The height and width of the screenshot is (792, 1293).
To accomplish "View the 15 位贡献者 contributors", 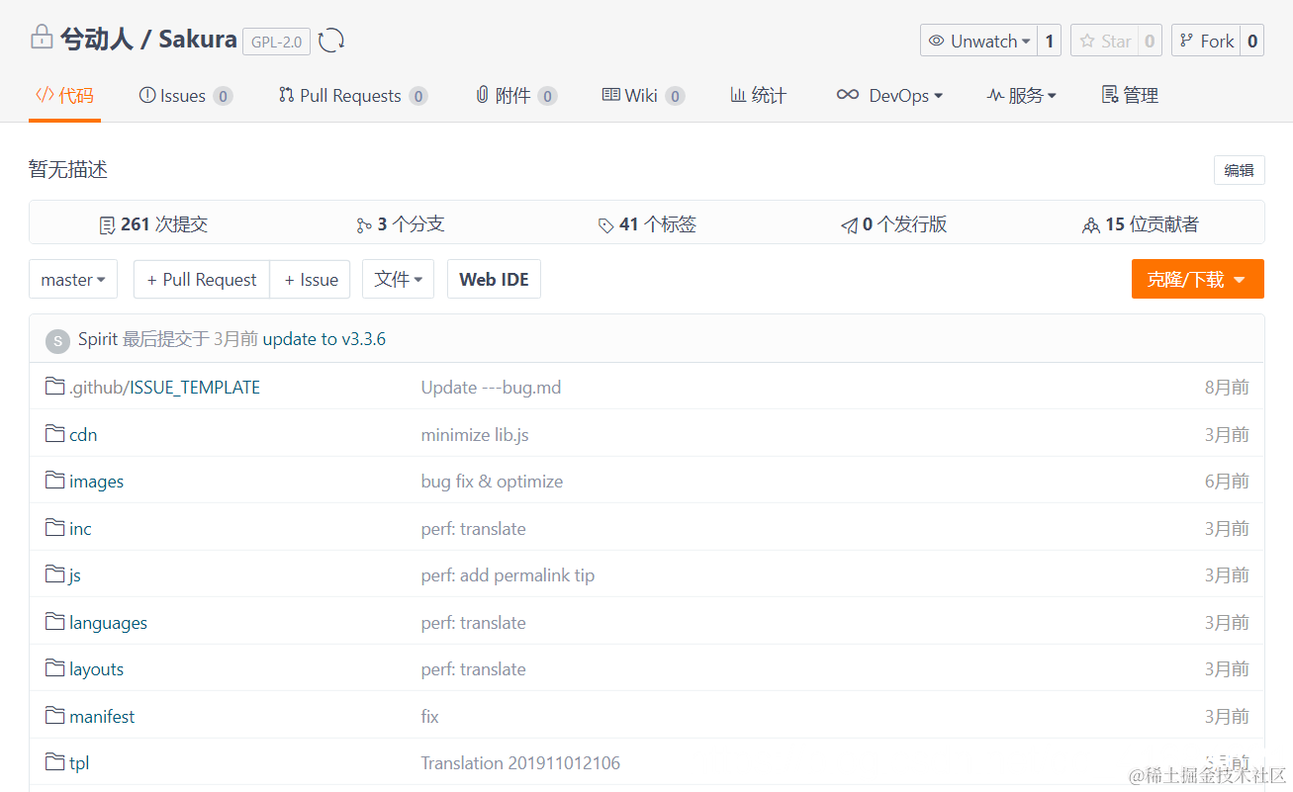I will click(1141, 224).
